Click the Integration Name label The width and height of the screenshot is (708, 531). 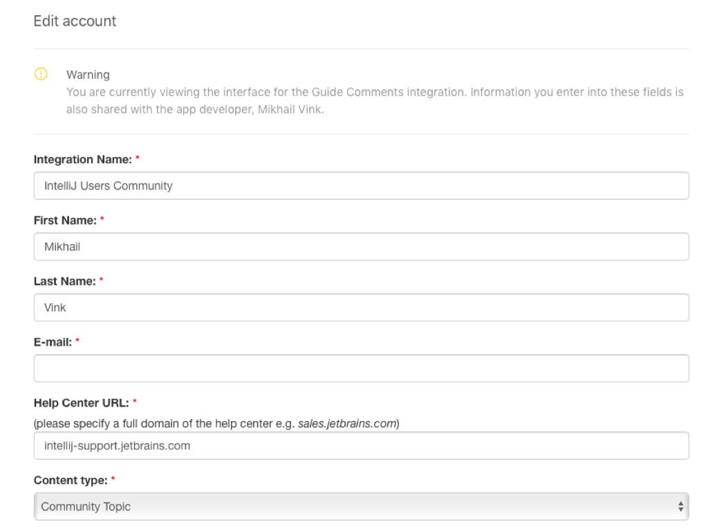[x=82, y=160]
